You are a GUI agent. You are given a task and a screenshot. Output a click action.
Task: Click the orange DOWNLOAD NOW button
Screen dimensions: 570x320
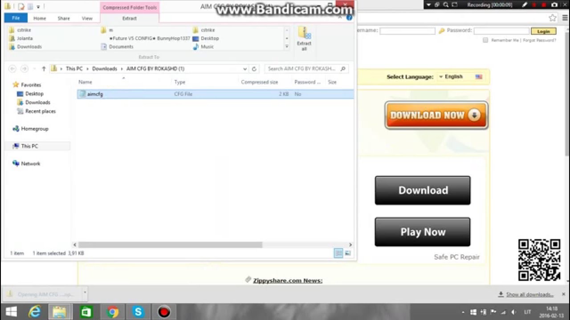point(436,115)
